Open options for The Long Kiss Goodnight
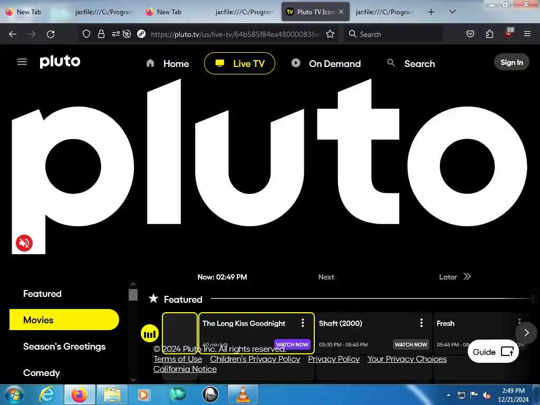 pos(303,323)
